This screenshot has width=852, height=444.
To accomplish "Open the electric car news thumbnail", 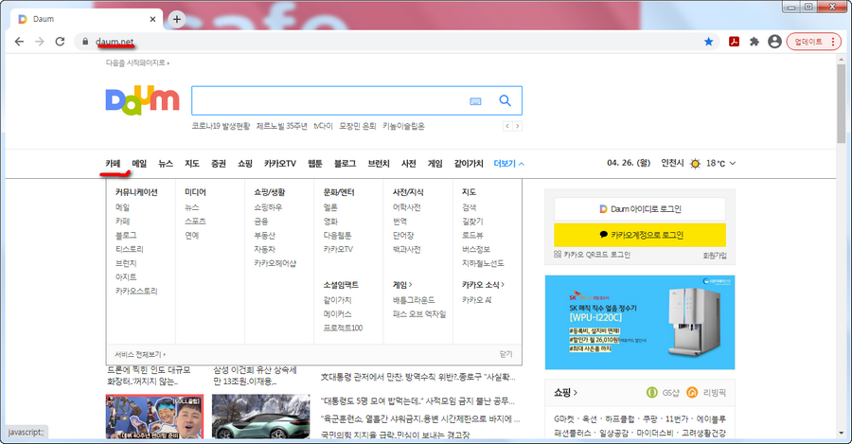I will point(261,417).
